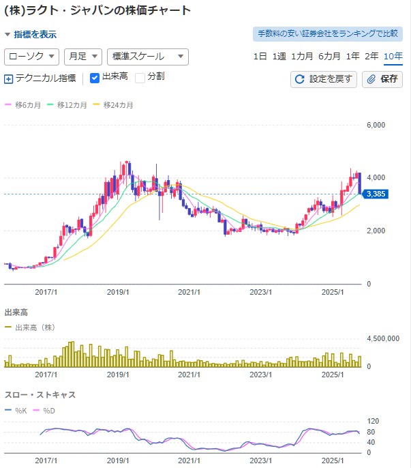This screenshot has width=411, height=468.
Task: Select the 1日 time range tab
Action: 260,57
